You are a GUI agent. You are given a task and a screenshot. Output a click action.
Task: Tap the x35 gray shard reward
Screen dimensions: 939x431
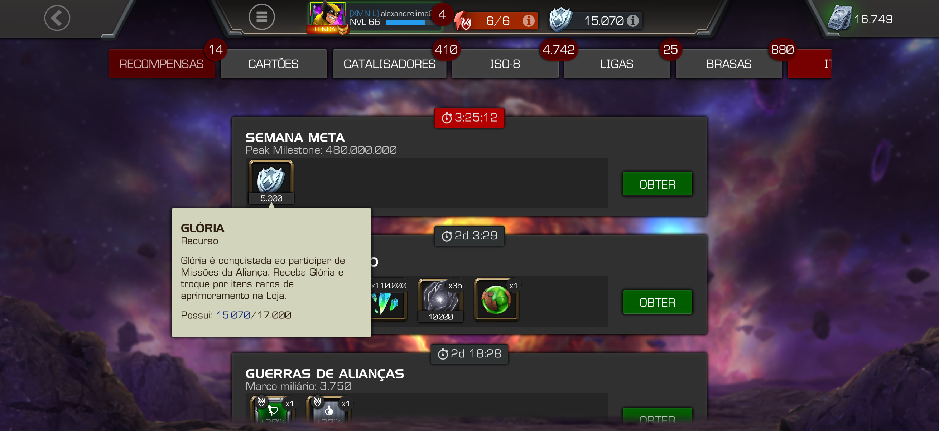coord(441,300)
